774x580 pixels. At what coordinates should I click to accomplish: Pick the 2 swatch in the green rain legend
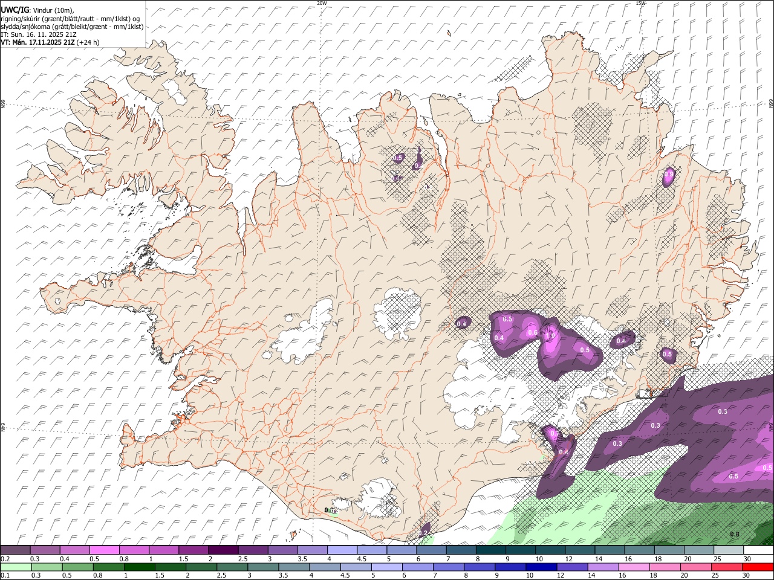click(x=201, y=567)
